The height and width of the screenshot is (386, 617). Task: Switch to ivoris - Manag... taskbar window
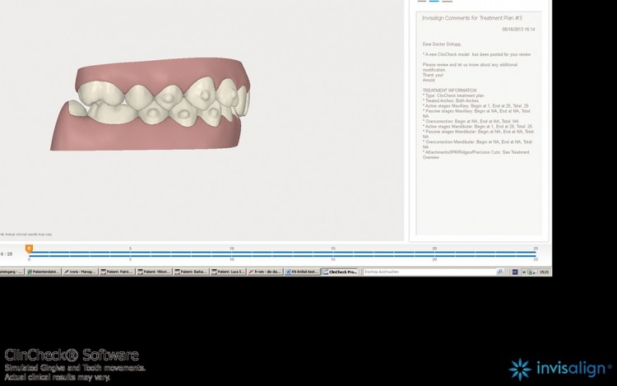(x=81, y=272)
